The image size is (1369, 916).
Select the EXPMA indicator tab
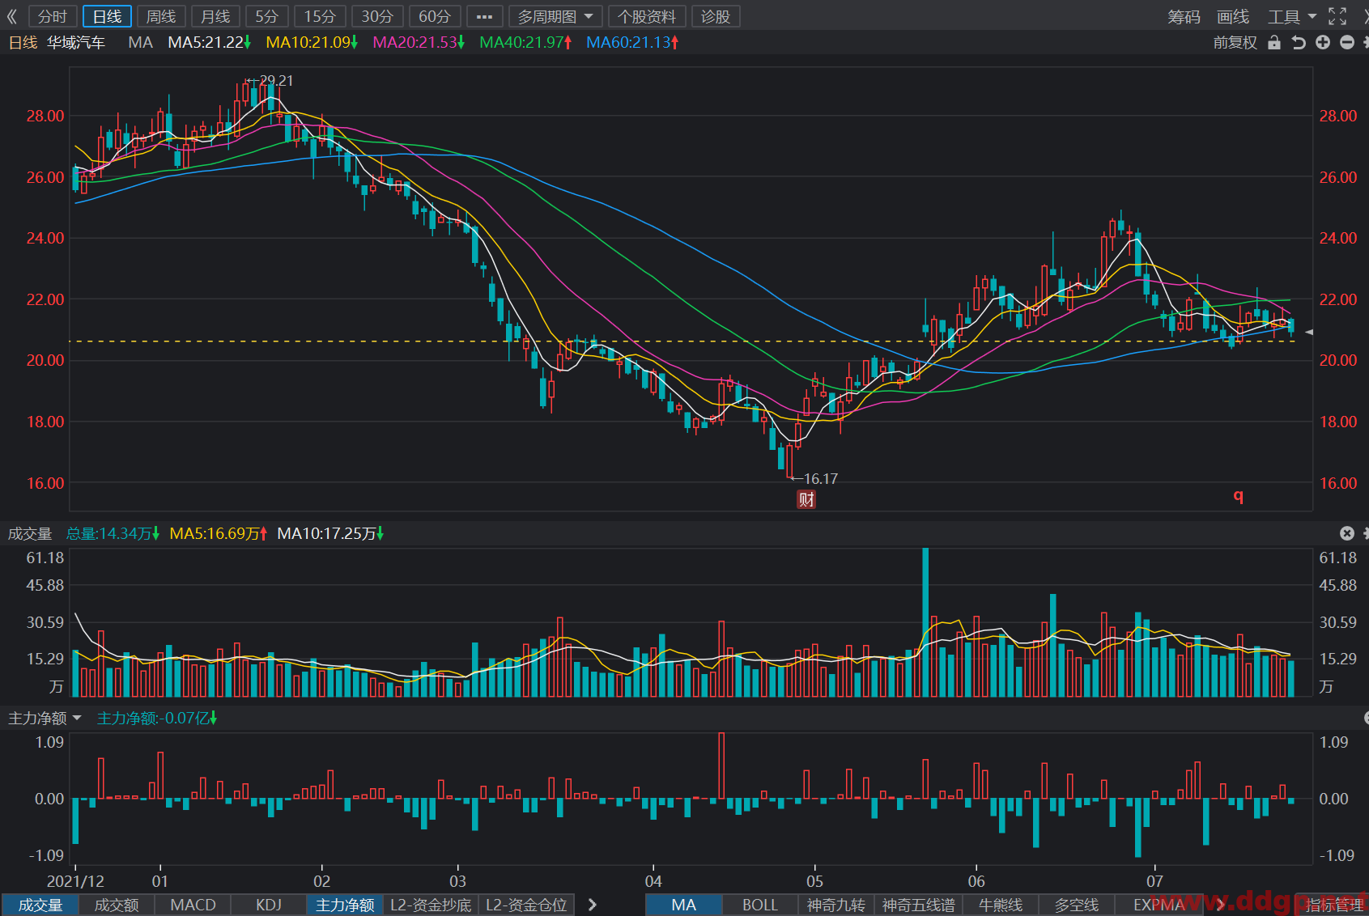(1159, 905)
